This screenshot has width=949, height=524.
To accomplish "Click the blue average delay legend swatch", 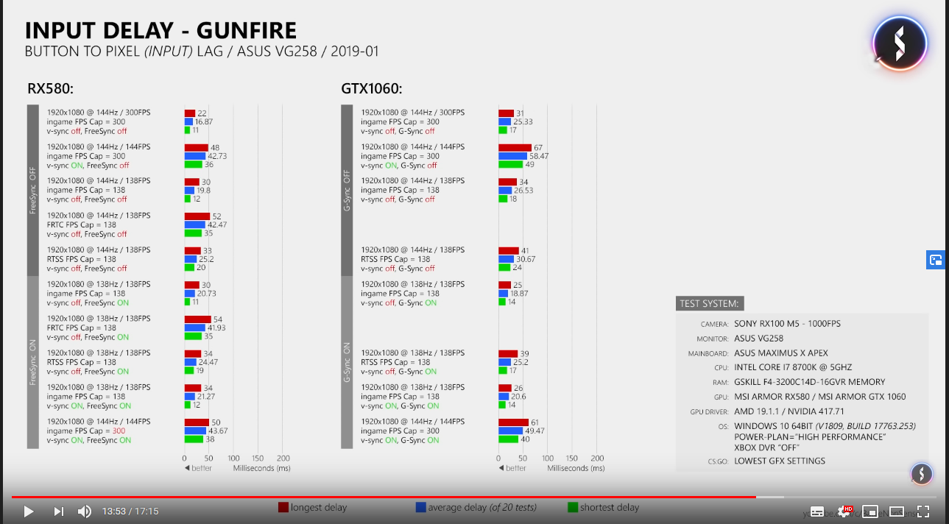I will (x=422, y=507).
